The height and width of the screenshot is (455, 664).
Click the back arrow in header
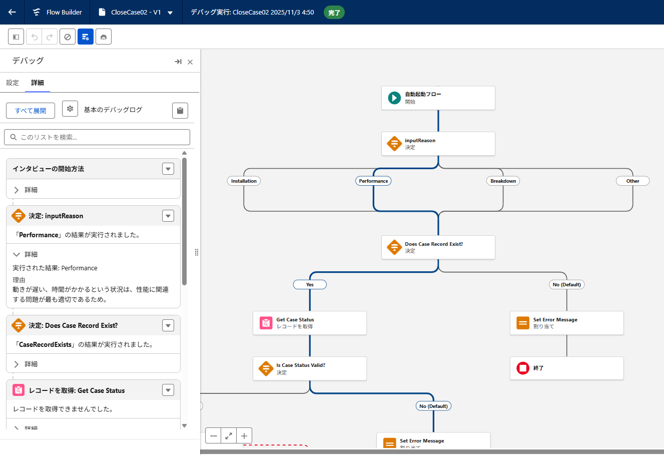[12, 12]
